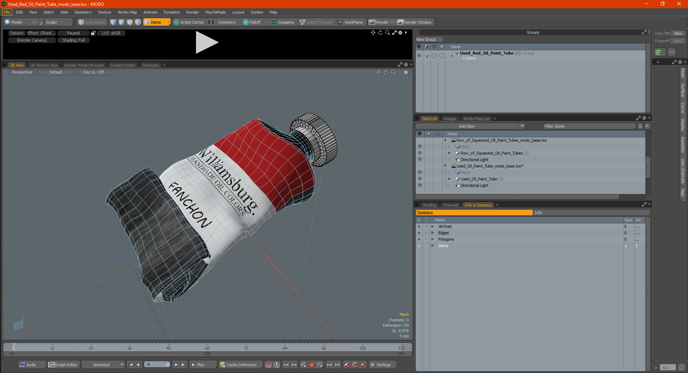
Task: Switch to Vertex Map List tab
Action: click(476, 119)
